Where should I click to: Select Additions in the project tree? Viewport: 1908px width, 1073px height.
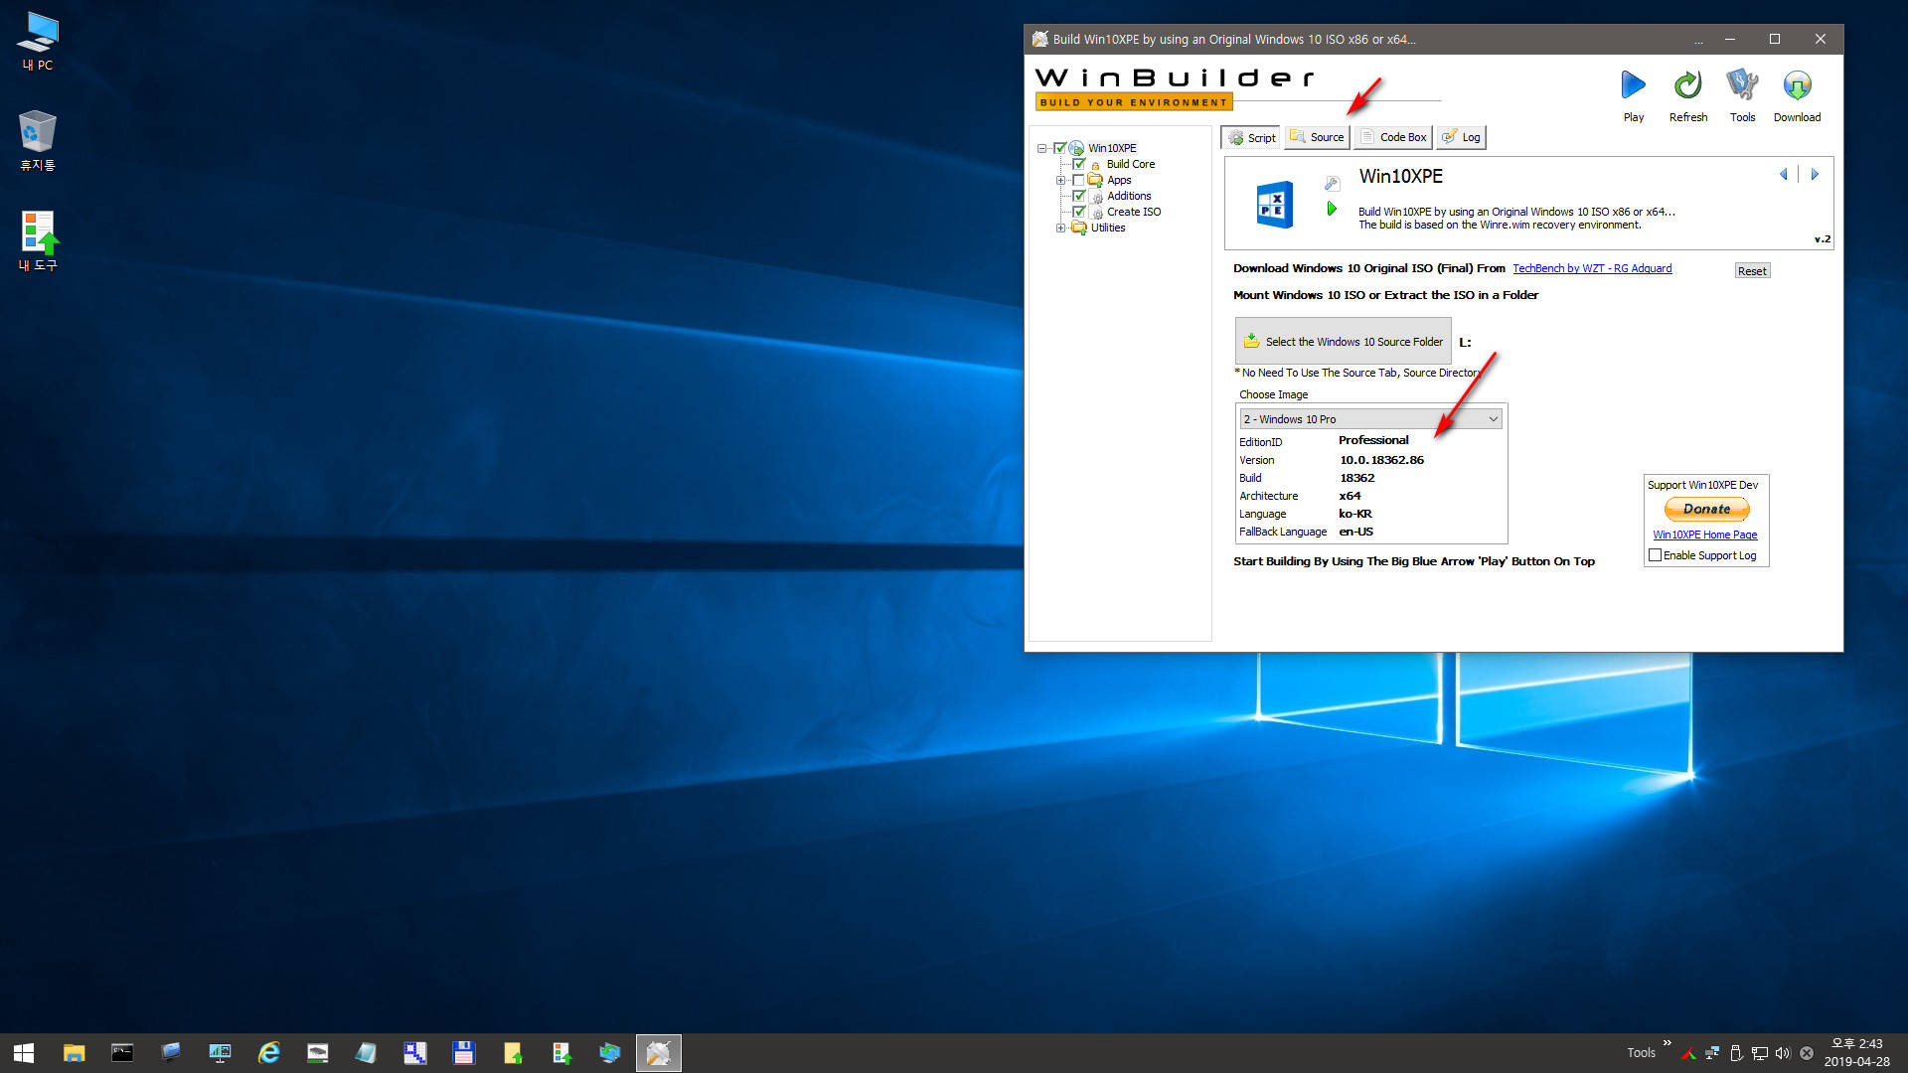(1129, 196)
